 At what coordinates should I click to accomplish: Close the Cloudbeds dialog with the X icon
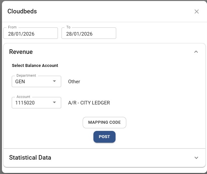tap(197, 11)
